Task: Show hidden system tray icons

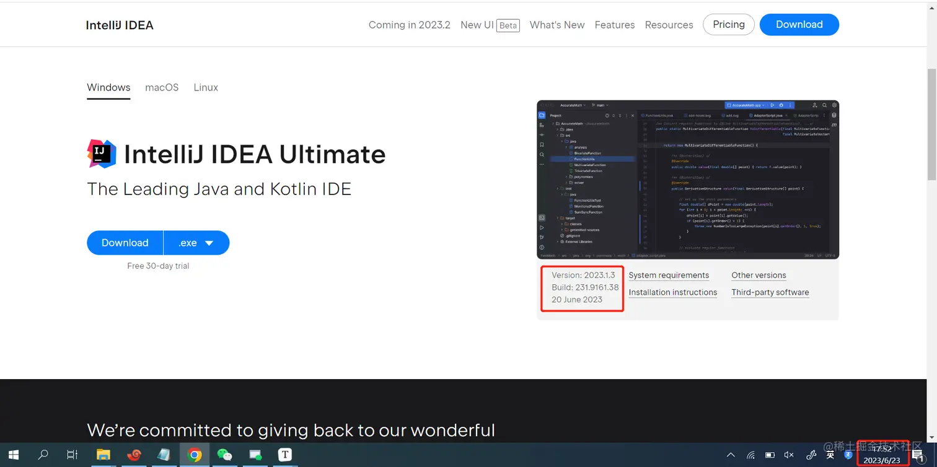Action: pyautogui.click(x=731, y=455)
